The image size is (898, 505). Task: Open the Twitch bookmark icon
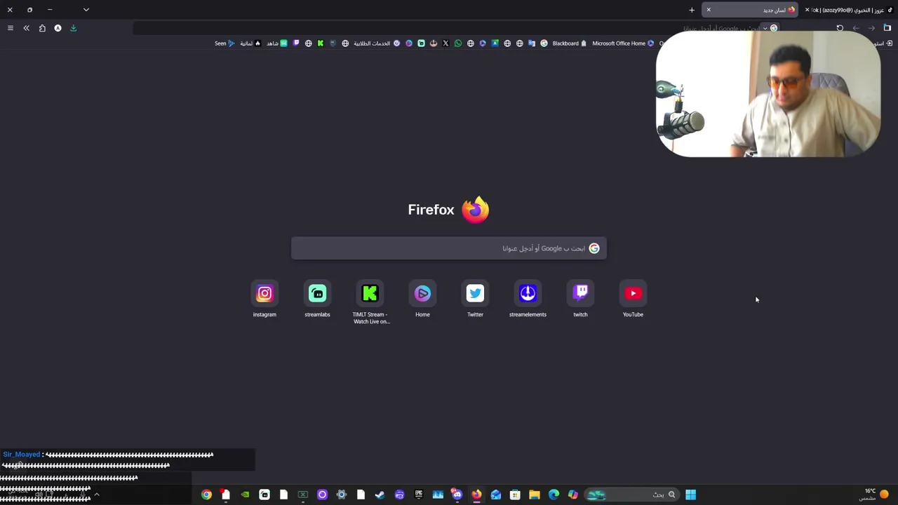click(296, 43)
